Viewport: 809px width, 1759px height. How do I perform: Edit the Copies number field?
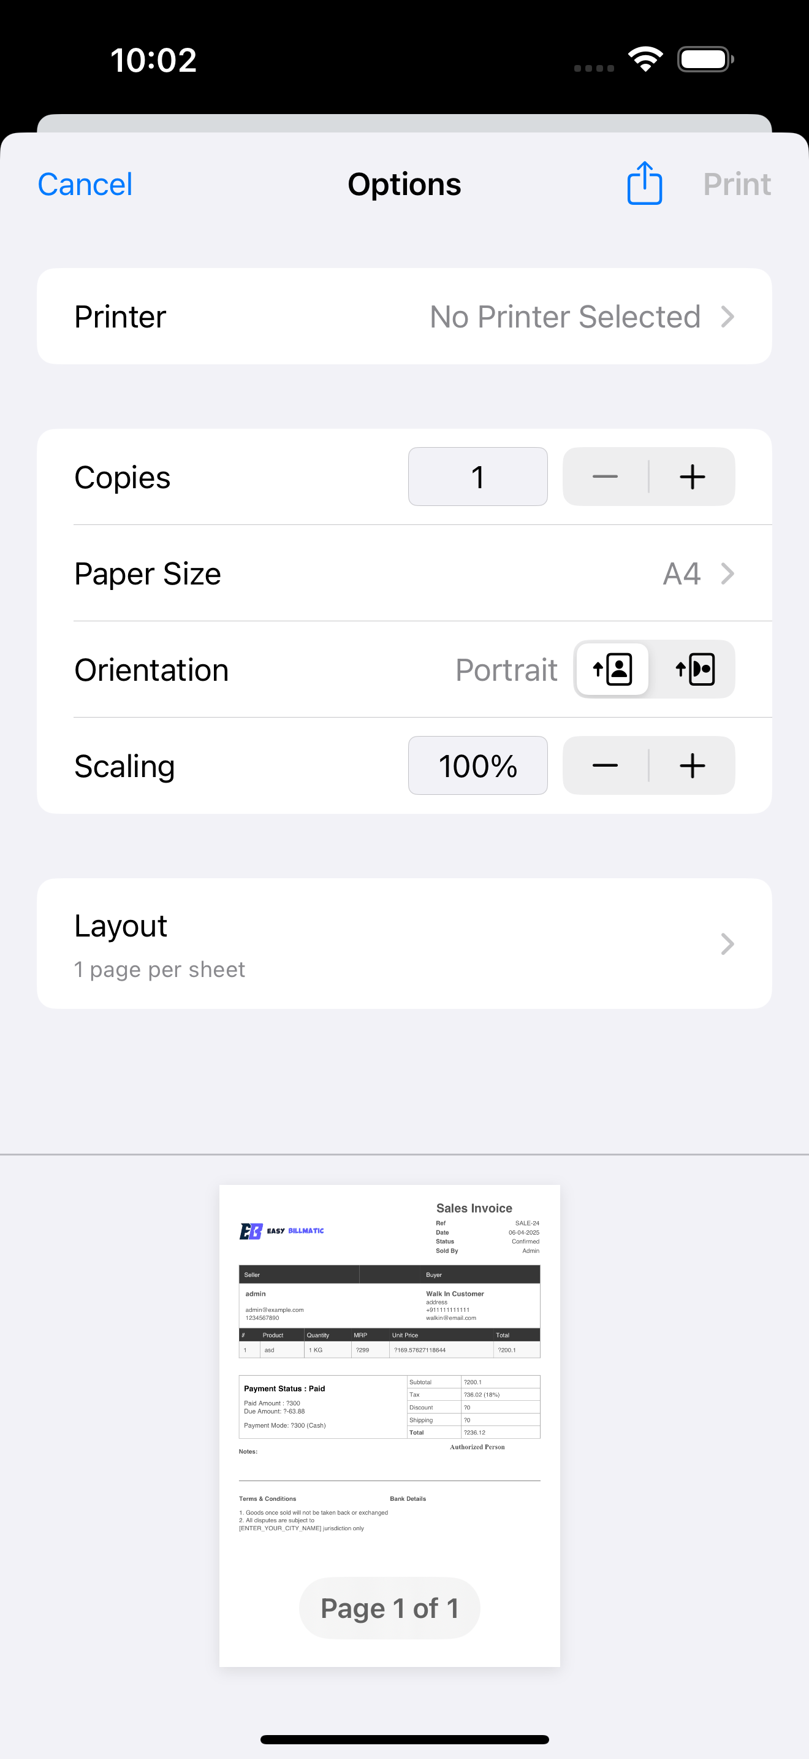tap(477, 477)
